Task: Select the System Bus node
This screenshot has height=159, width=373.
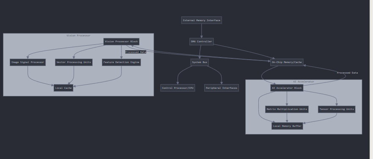Action: coord(200,62)
